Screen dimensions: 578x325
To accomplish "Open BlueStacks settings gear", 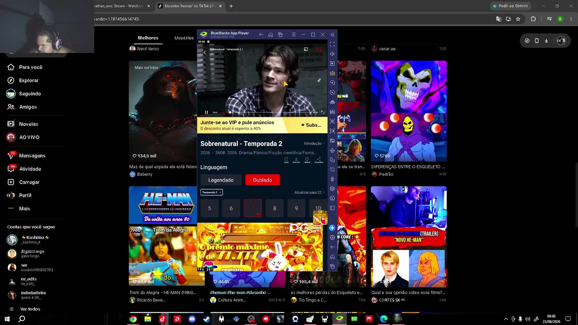I will [x=332, y=237].
